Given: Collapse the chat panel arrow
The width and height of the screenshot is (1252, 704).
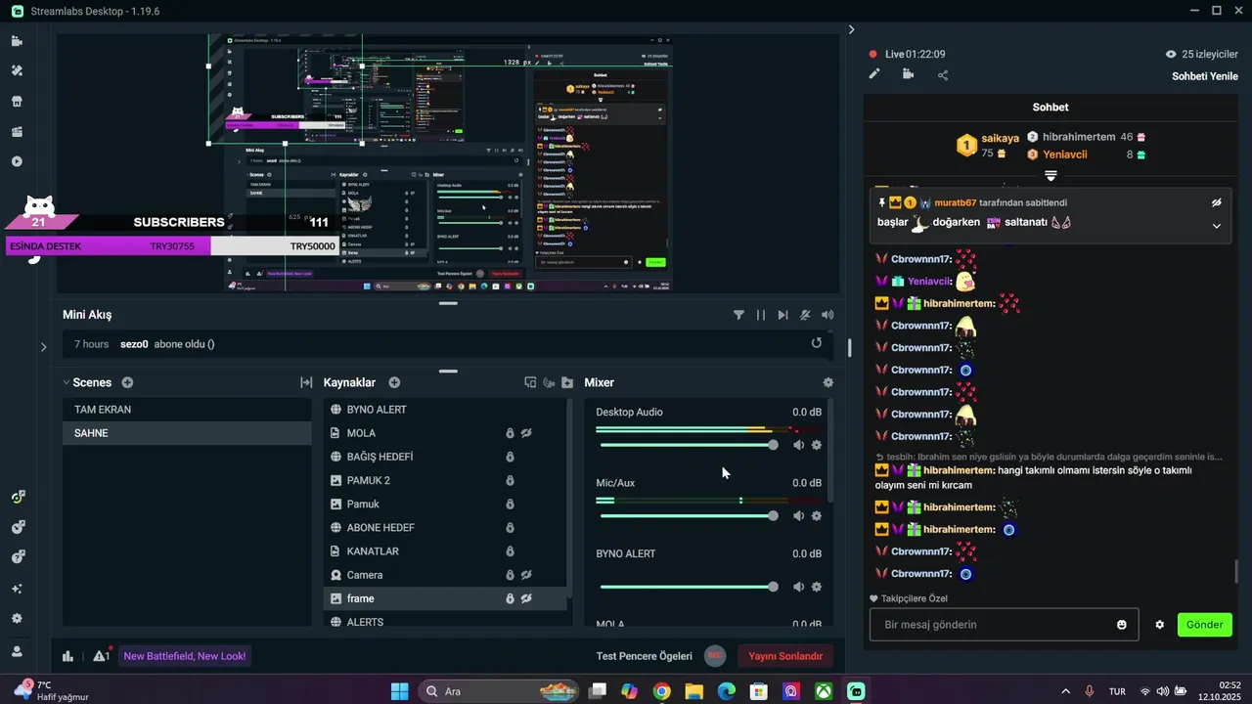Looking at the screenshot, I should [851, 29].
